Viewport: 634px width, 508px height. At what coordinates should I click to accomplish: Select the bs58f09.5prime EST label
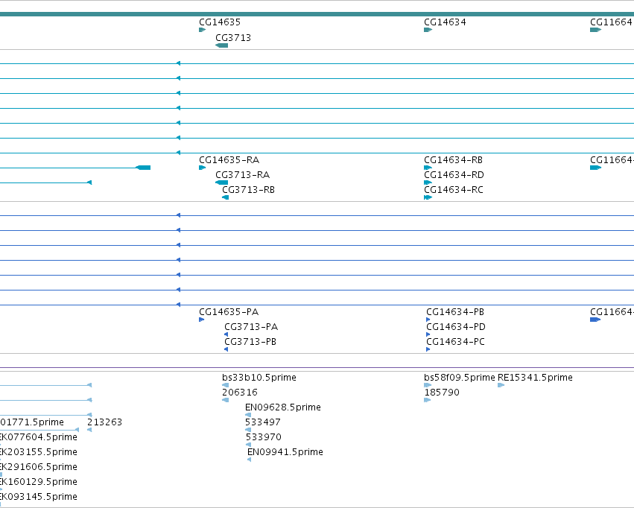(x=459, y=378)
